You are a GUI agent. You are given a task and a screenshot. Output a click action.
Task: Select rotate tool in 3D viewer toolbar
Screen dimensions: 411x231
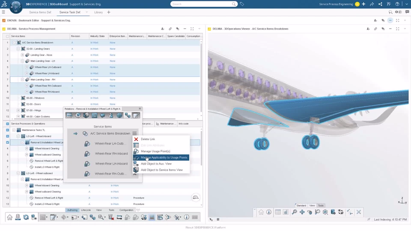[310, 212]
